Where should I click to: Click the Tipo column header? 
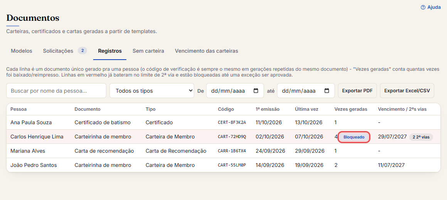151,109
